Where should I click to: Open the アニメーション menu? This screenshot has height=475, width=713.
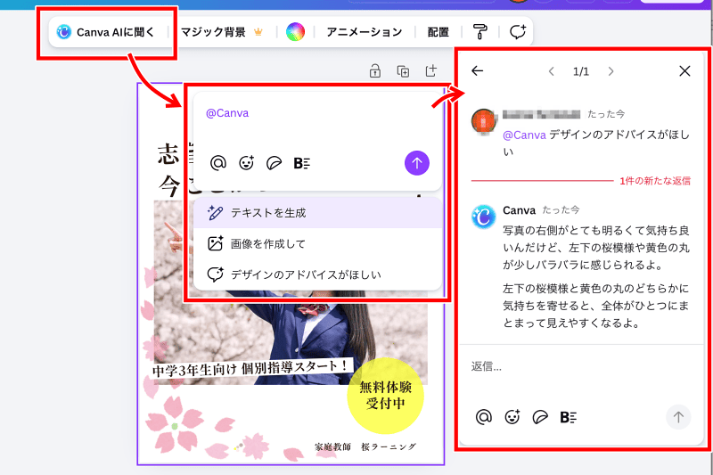click(364, 32)
